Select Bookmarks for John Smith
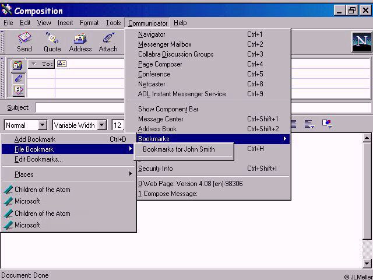This screenshot has width=373, height=280. 184,149
